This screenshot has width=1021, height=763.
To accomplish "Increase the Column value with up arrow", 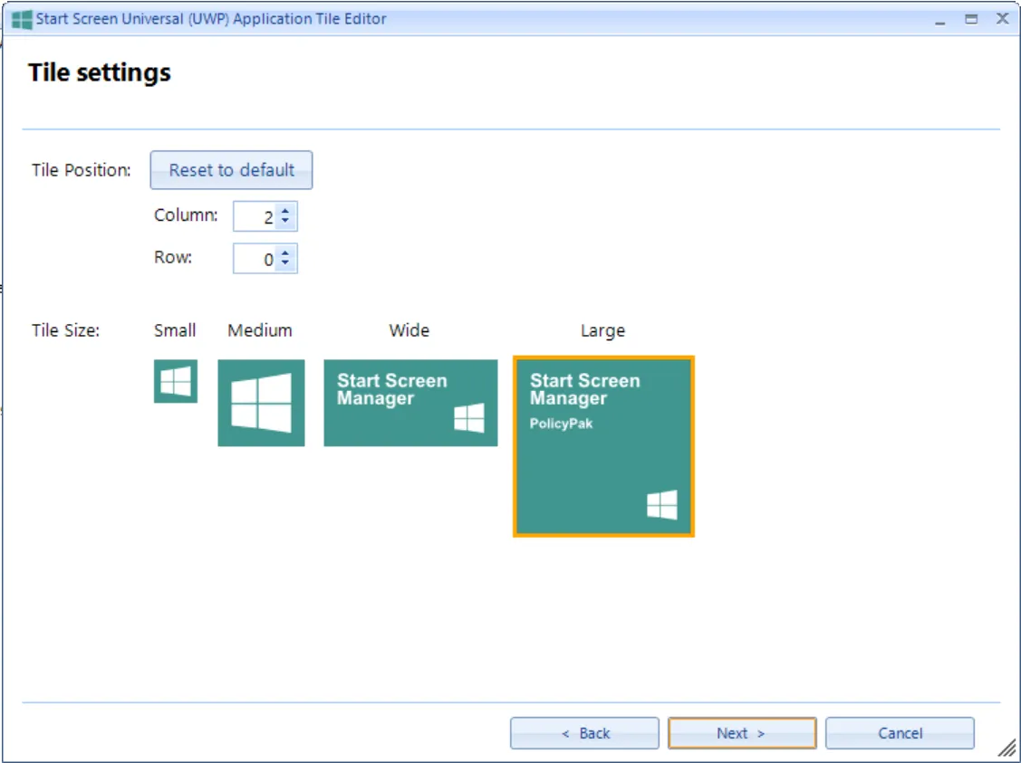I will pos(285,211).
